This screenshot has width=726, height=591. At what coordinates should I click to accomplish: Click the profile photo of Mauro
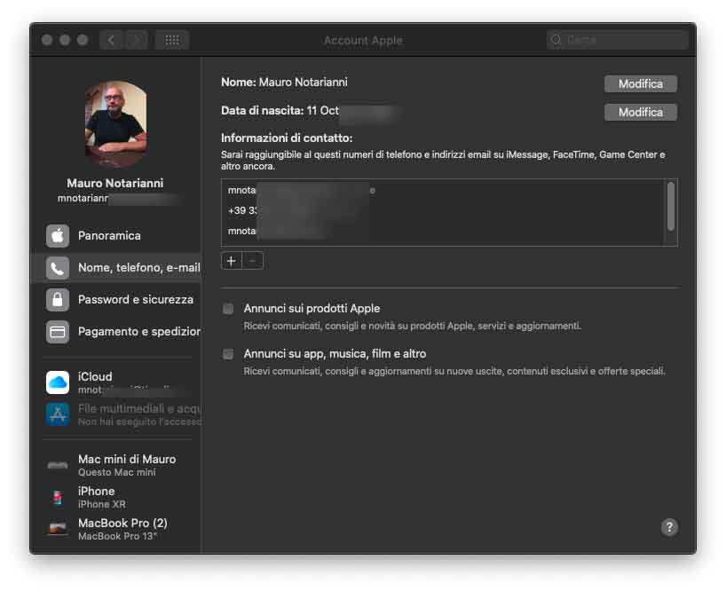[x=115, y=124]
